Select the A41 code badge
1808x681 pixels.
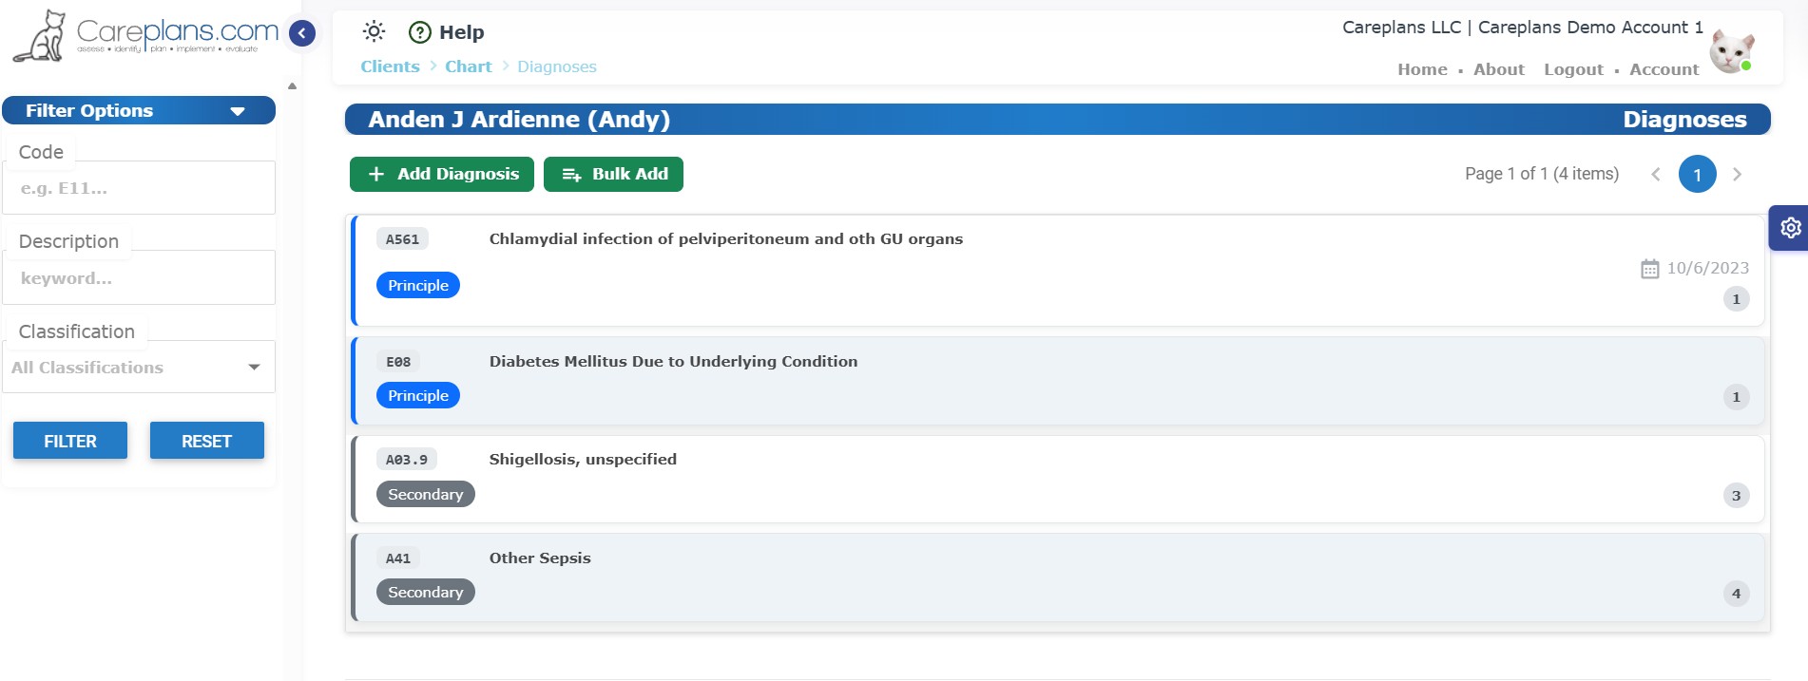click(x=398, y=558)
